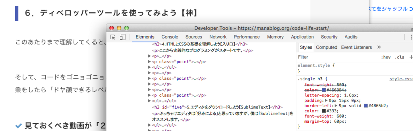Click the checkmark icon beside the Japanese subheading
Image resolution: width=413 pixels, height=131 pixels.
point(18,126)
